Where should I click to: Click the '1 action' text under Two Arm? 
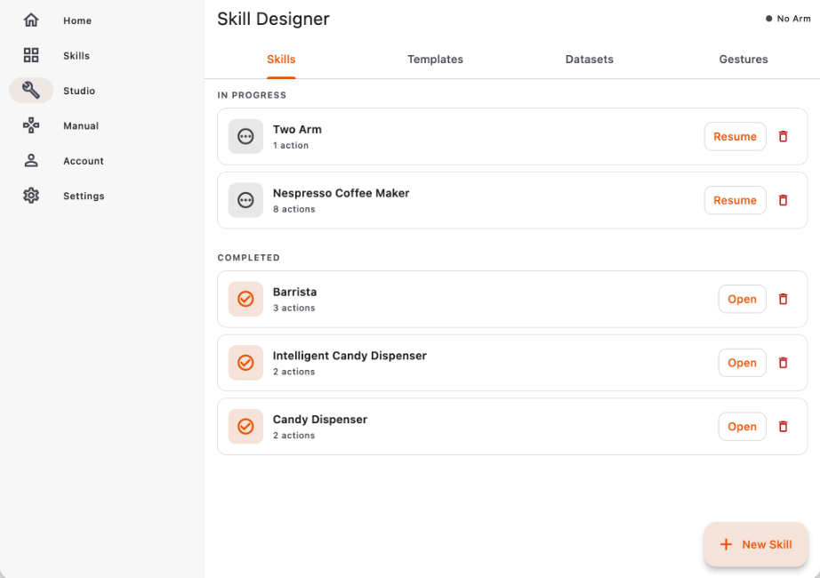(x=290, y=146)
